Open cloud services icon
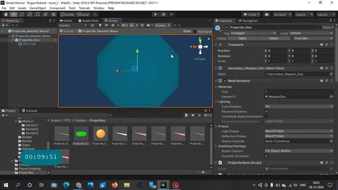This screenshot has width=338, height=190. click(267, 14)
